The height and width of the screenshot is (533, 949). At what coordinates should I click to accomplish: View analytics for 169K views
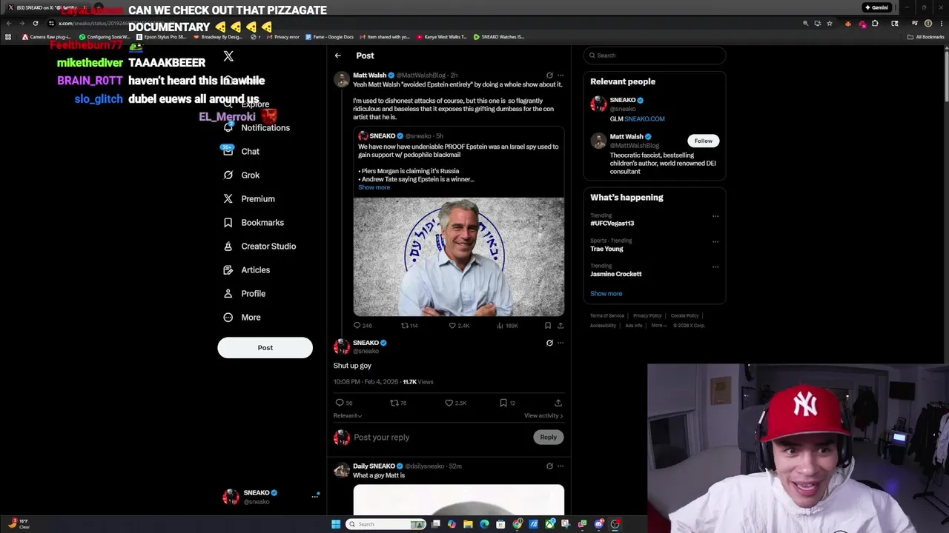[507, 325]
